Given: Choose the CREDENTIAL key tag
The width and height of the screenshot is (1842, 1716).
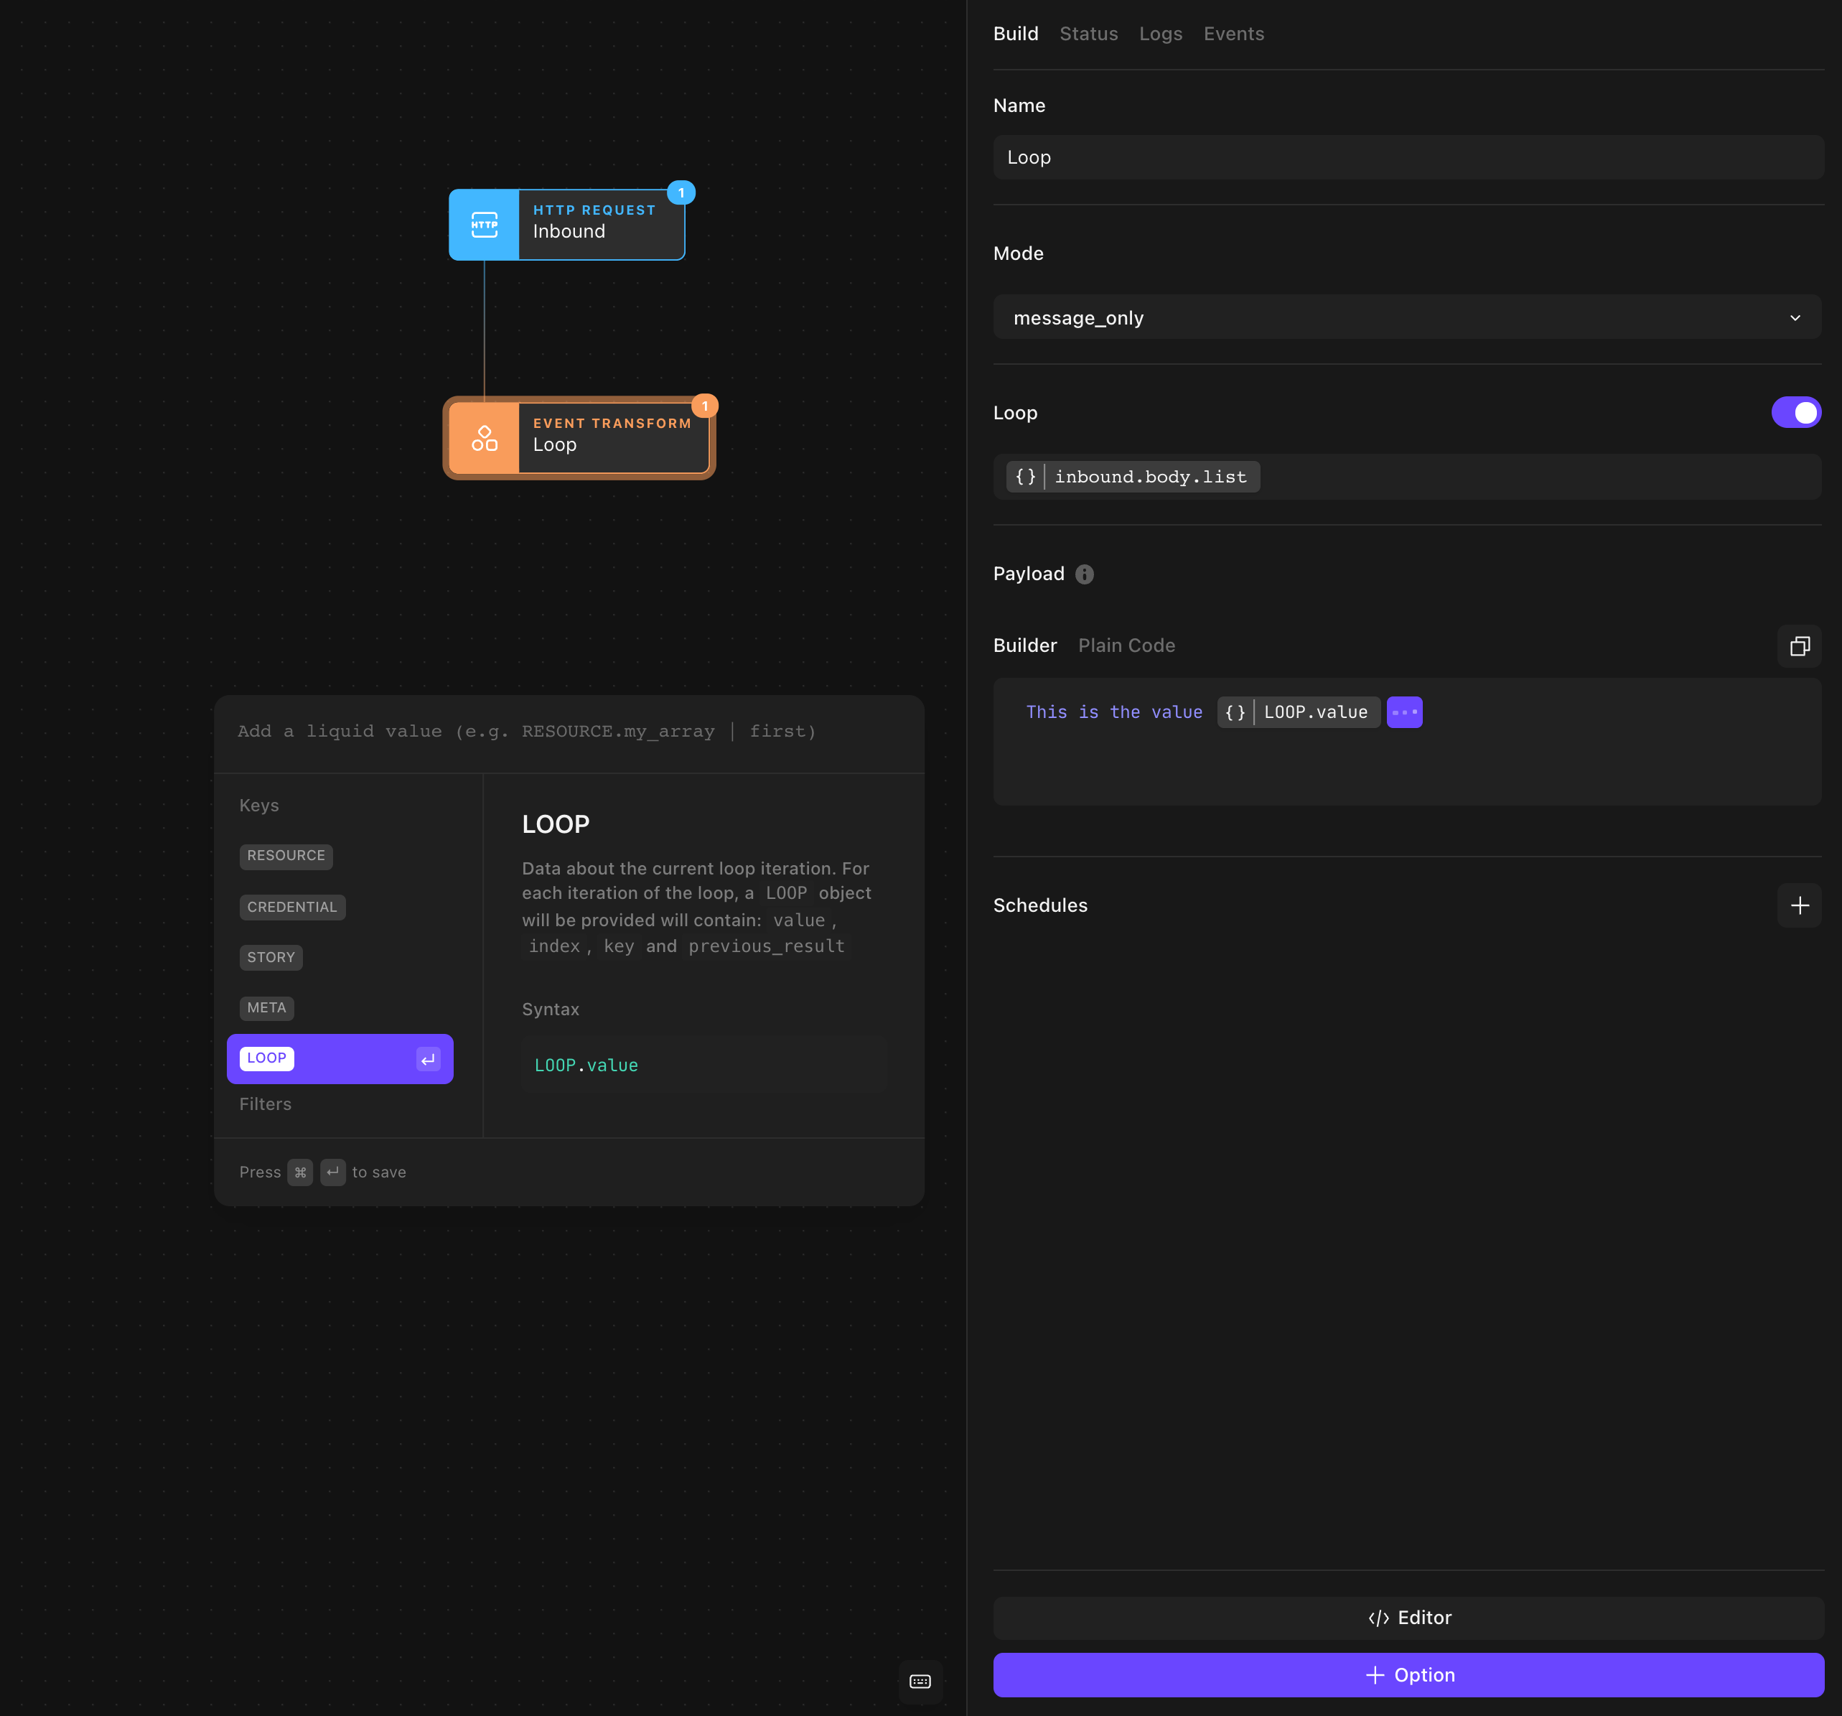Looking at the screenshot, I should coord(292,907).
